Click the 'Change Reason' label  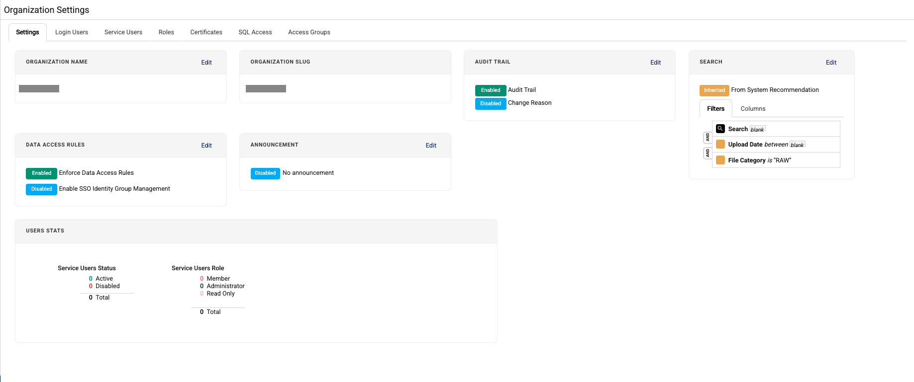529,103
